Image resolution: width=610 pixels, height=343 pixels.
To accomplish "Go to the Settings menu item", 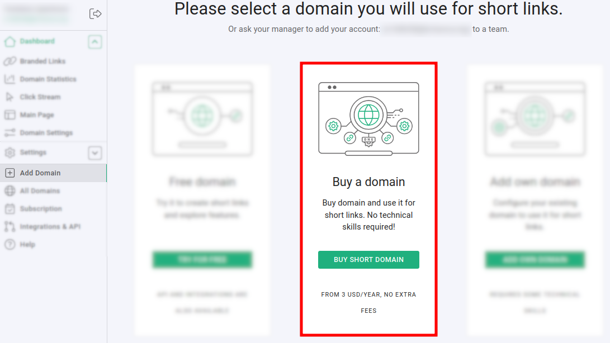I will point(33,153).
